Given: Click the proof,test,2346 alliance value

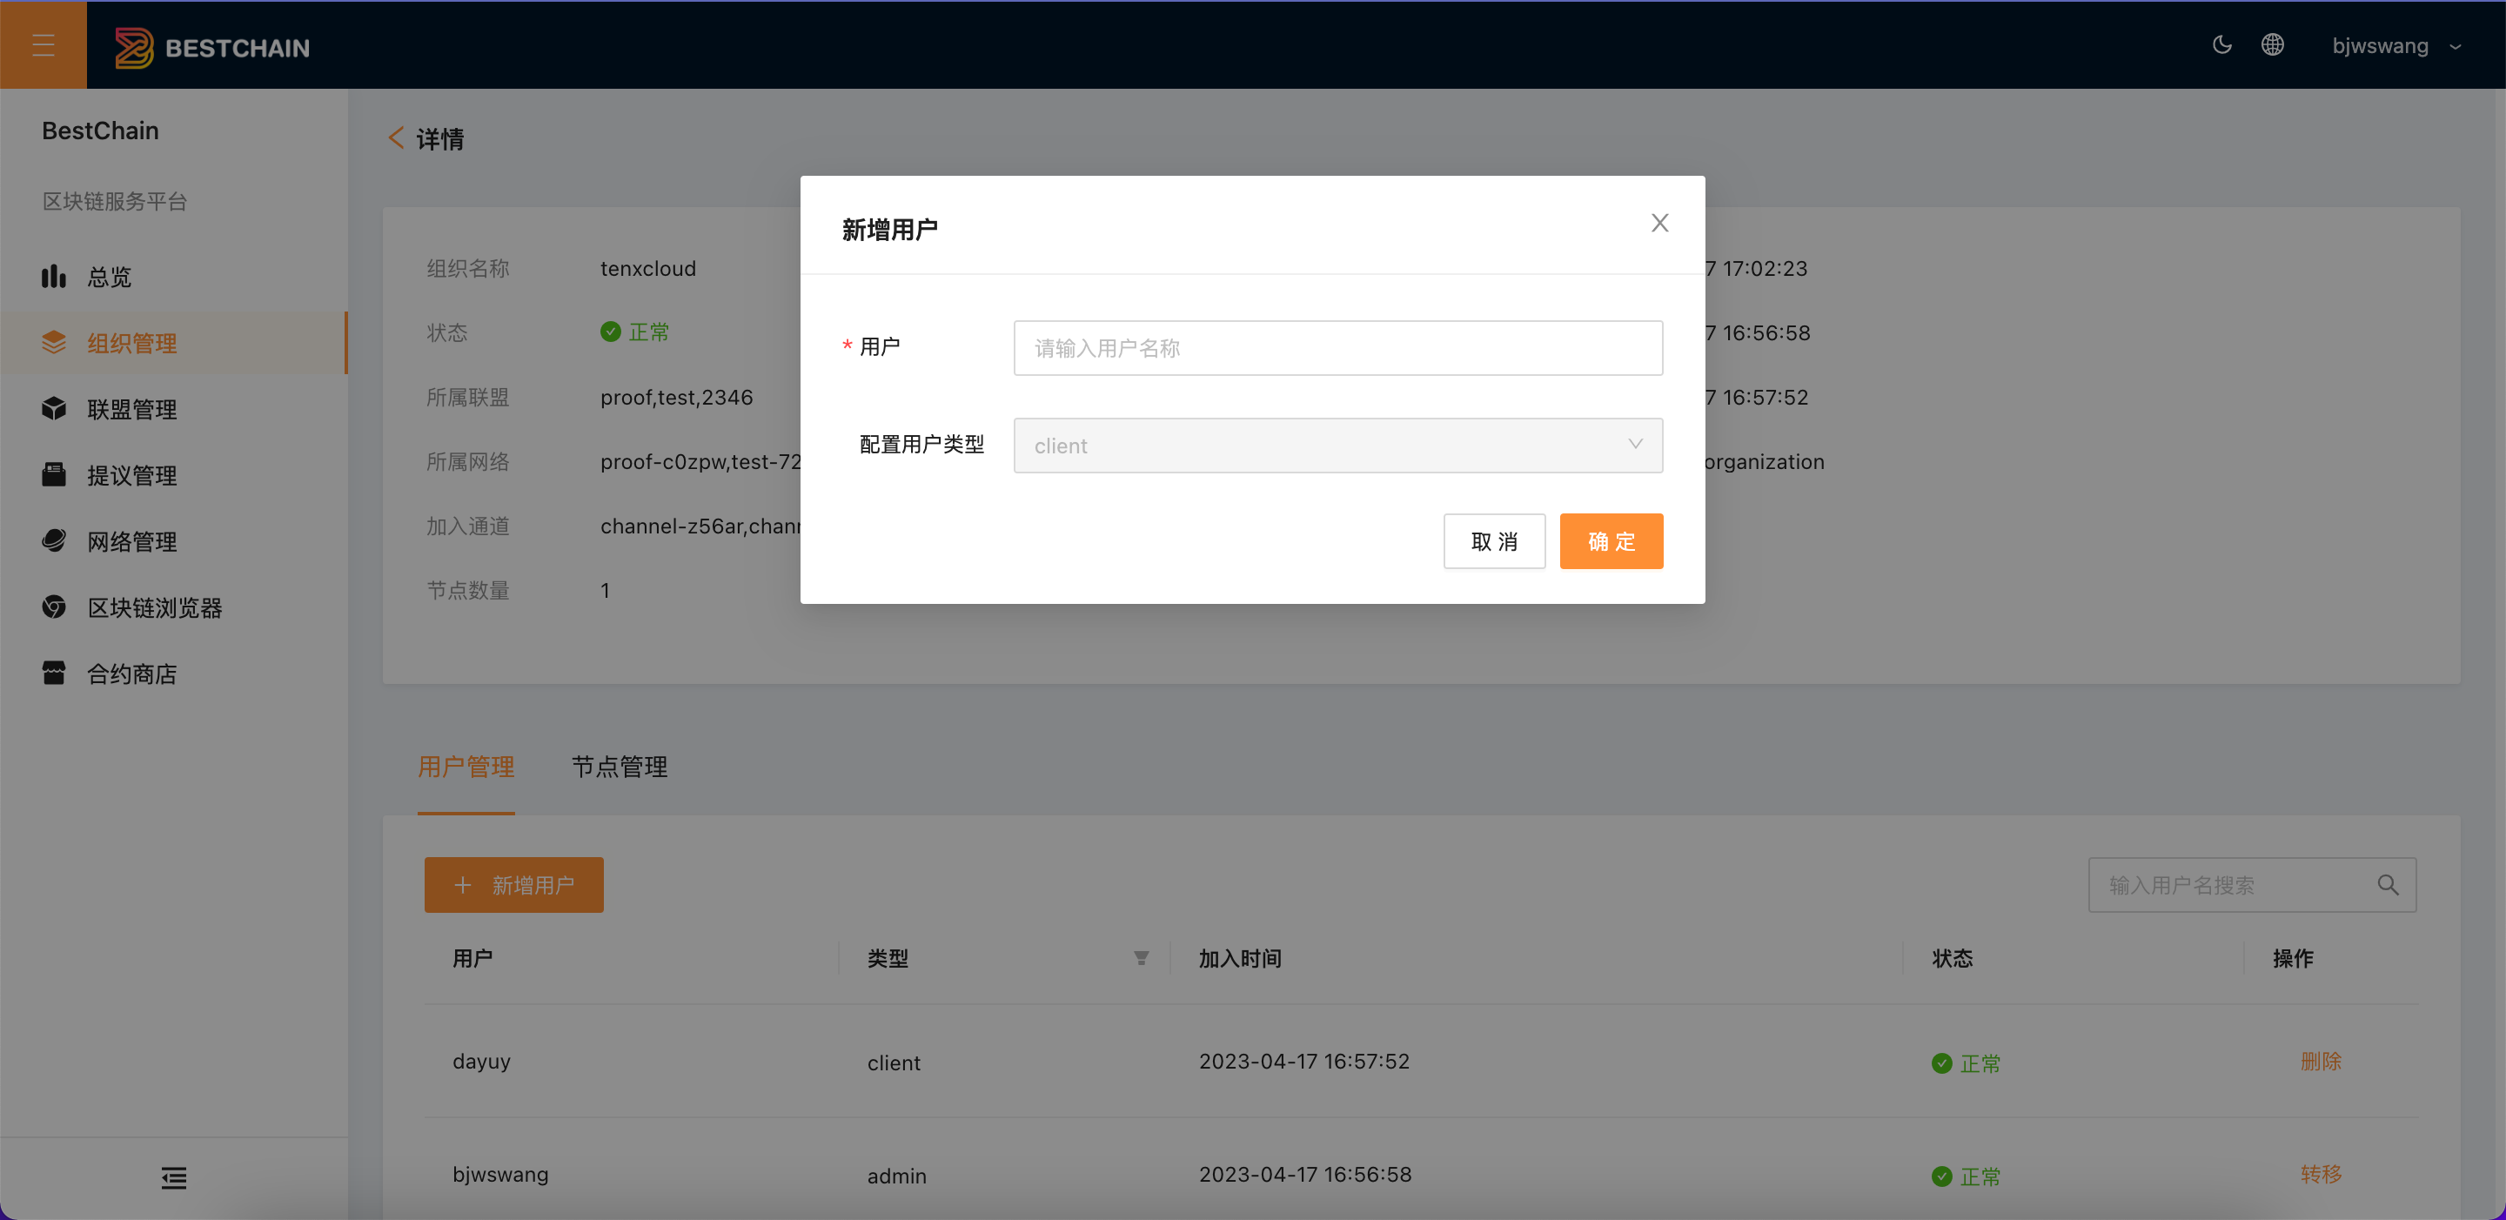Looking at the screenshot, I should point(676,397).
